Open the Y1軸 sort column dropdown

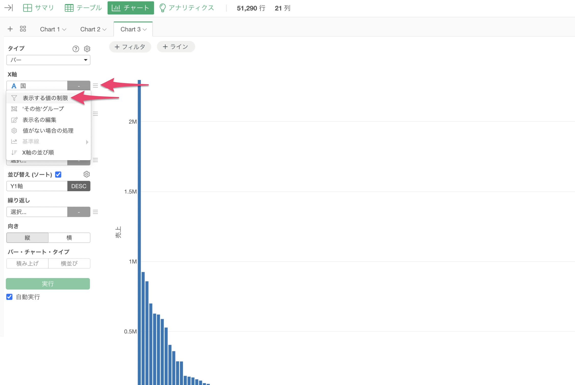pyautogui.click(x=37, y=186)
